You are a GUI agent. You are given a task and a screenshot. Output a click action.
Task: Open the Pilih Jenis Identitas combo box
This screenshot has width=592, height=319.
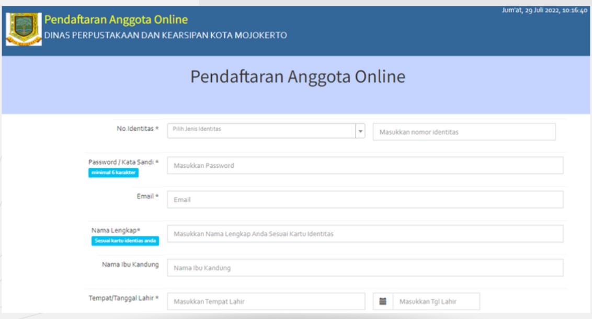point(261,131)
